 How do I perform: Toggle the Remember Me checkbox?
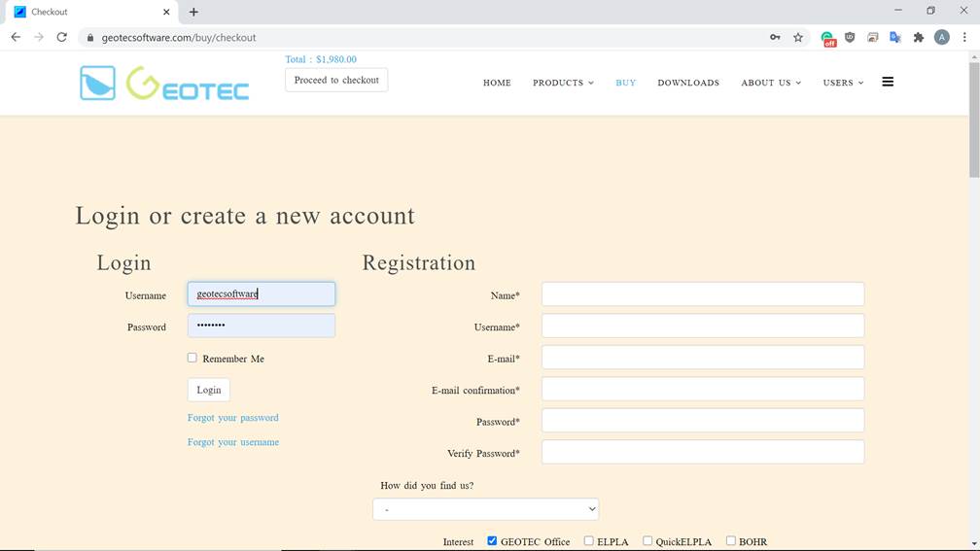point(192,358)
